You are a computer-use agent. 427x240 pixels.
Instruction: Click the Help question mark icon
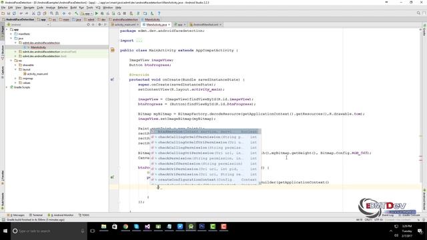tap(159, 13)
